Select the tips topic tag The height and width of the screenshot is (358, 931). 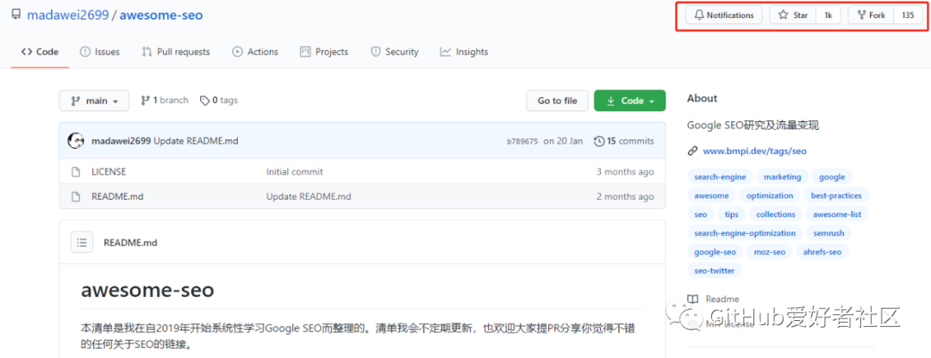(732, 214)
